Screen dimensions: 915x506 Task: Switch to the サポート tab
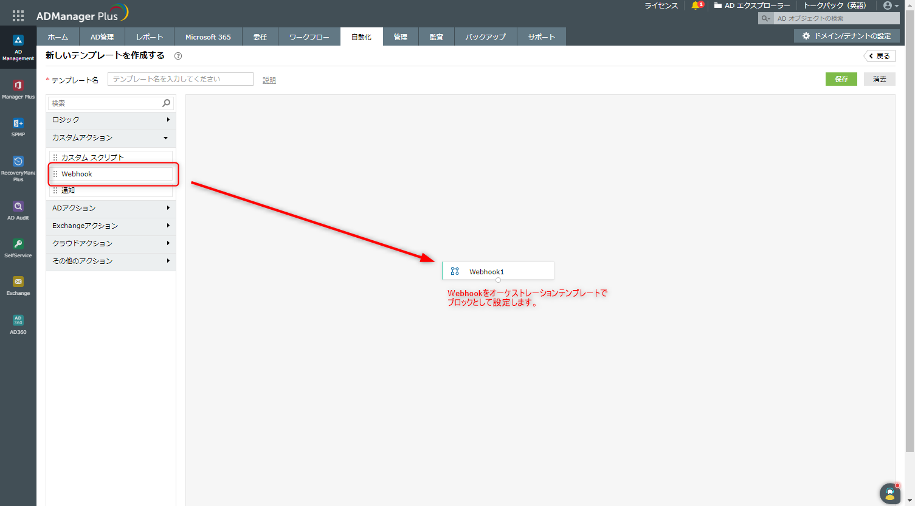[542, 37]
